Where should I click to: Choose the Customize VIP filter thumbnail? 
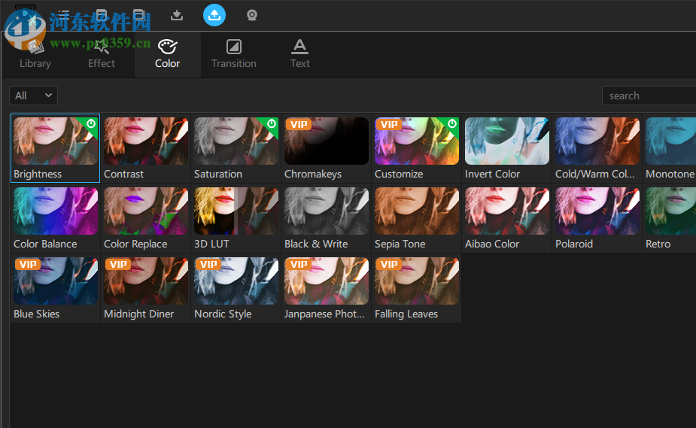(417, 141)
